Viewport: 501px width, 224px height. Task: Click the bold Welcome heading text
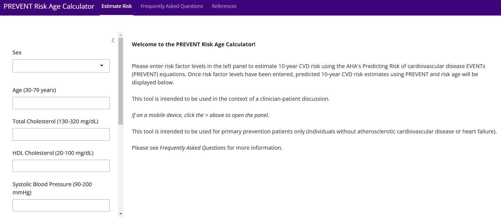tap(194, 44)
